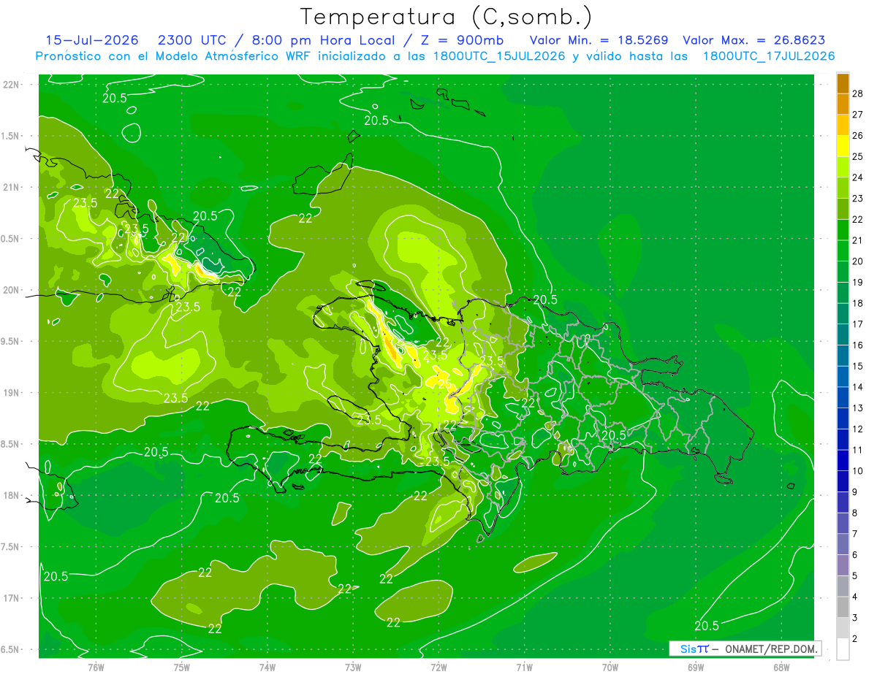Click the color scale label '14'
This screenshot has width=877, height=677.
coord(857,387)
